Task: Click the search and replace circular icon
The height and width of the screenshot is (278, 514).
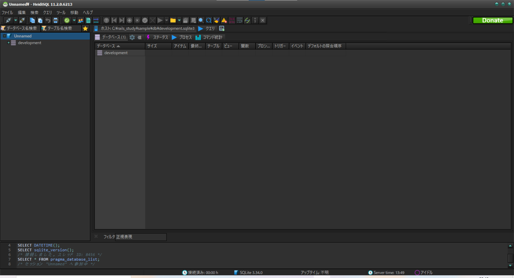Action: 209,20
